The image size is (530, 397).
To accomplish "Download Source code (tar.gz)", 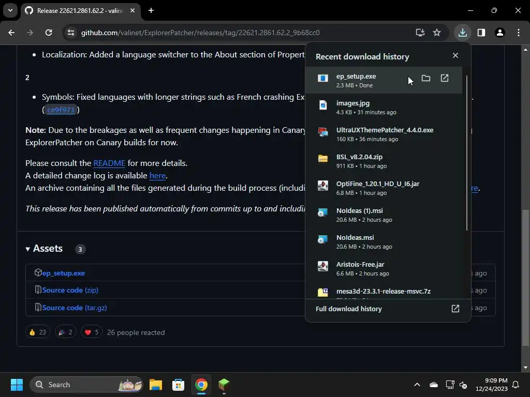I will click(x=75, y=308).
